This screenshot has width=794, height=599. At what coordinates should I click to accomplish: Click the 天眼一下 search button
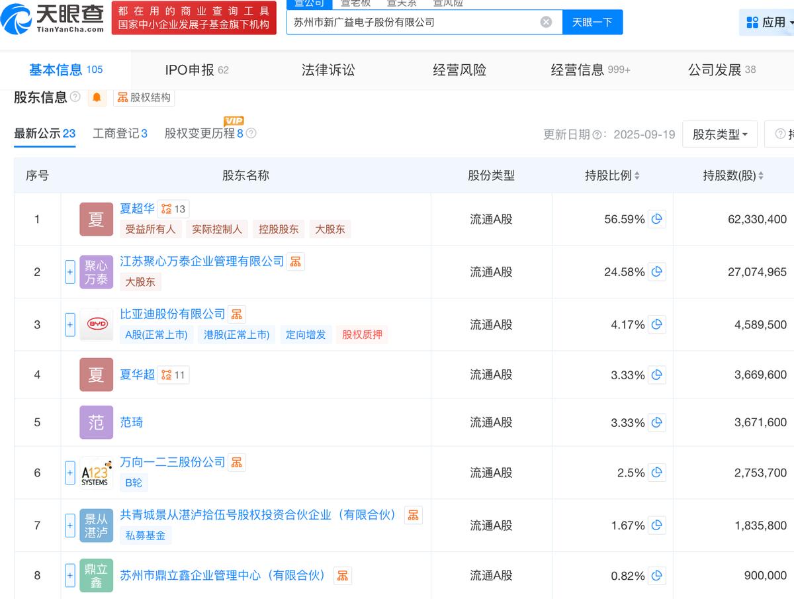coord(592,22)
